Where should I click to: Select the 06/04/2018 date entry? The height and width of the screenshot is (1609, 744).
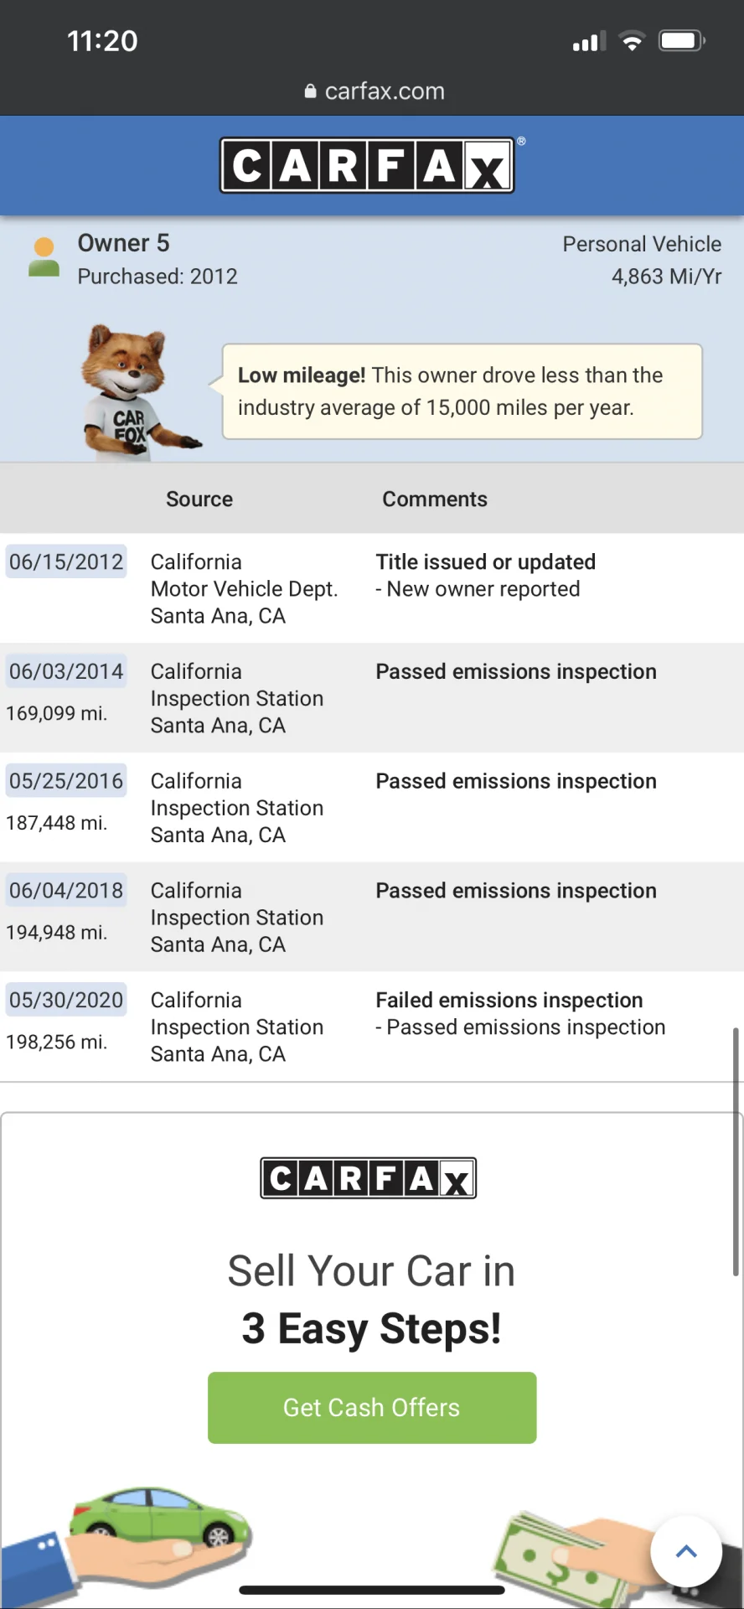66,890
